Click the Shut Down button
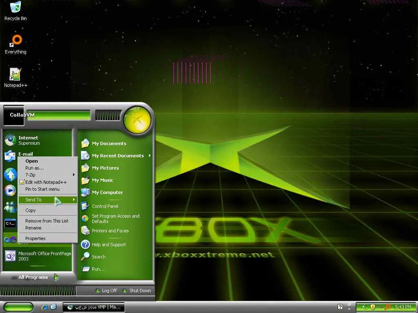This screenshot has height=313, width=418. point(136,291)
